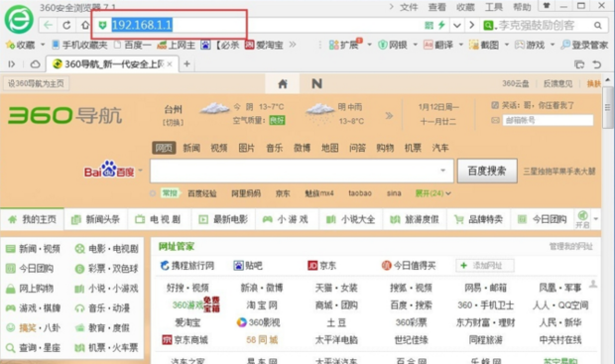Screen dimensions: 615x364
Task: Click the forward go arrow beside address bar
Action: [472, 26]
